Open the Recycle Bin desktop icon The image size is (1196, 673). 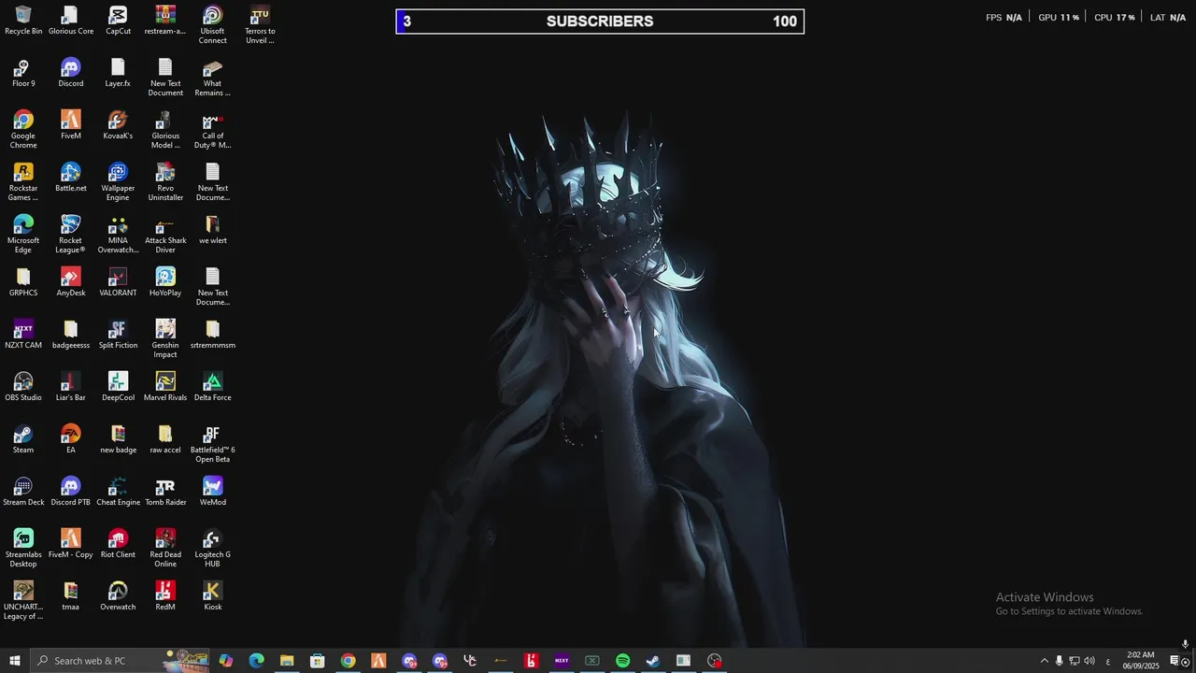[23, 21]
